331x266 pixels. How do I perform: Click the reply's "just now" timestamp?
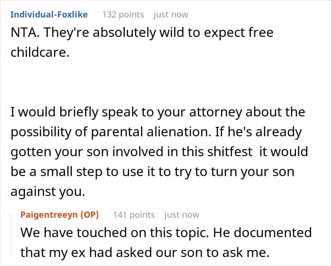pos(182,214)
